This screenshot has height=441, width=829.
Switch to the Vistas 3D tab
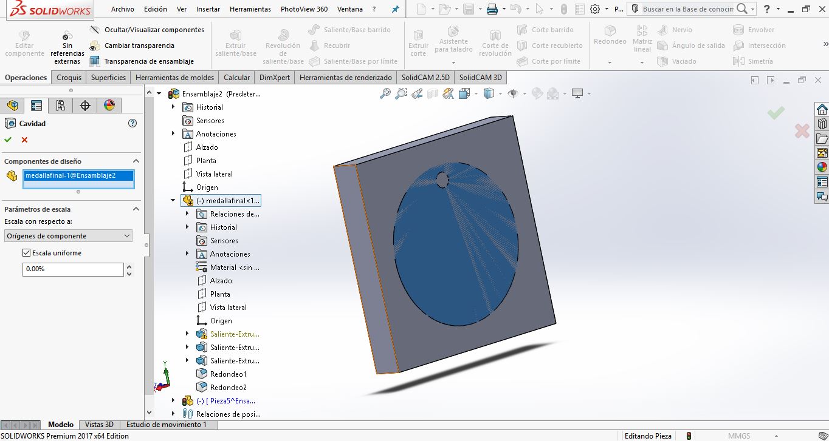pos(99,425)
